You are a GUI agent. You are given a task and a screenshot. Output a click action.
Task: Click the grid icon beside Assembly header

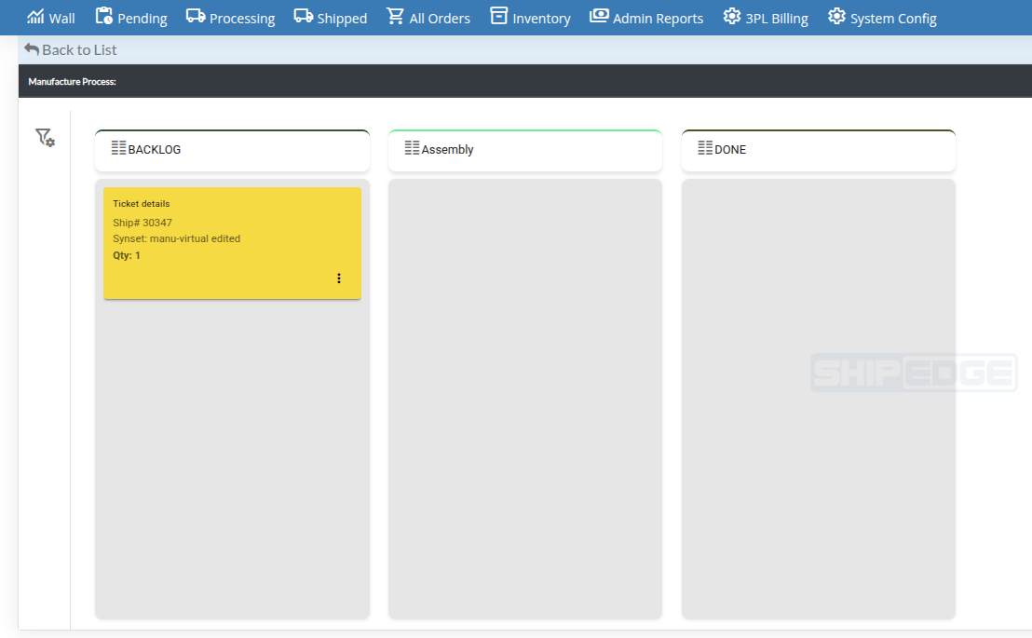pyautogui.click(x=411, y=148)
